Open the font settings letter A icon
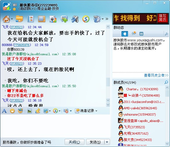The height and width of the screenshot is (147, 170). 4,111
